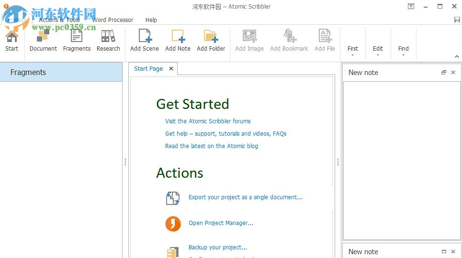Screen dimensions: 462x258
Task: Add a new scene
Action: point(145,40)
